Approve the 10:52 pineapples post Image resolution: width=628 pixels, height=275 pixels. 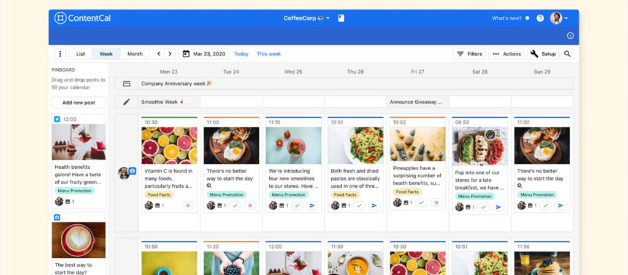(421, 203)
